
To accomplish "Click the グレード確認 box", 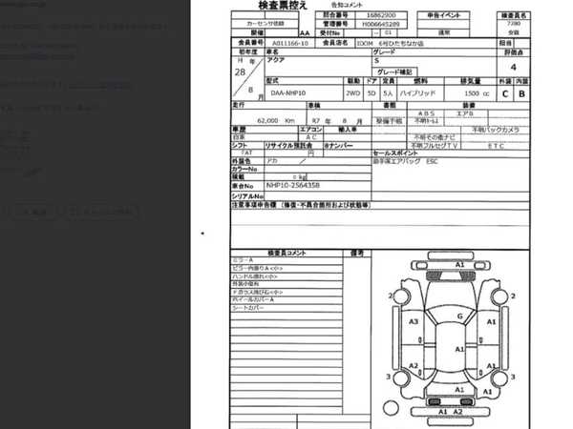I will point(394,71).
